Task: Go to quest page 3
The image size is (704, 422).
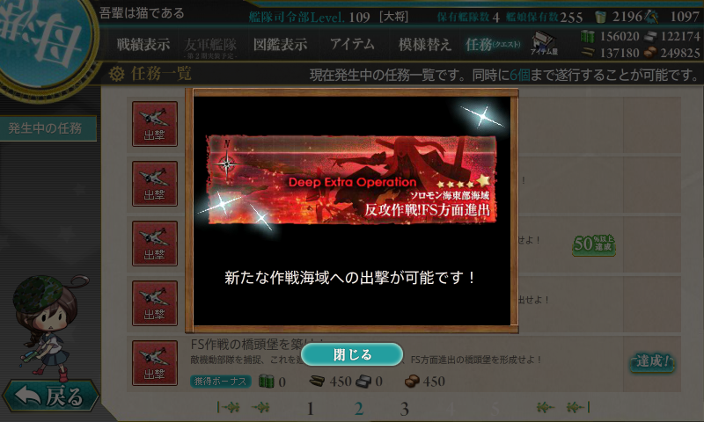Action: pos(405,409)
